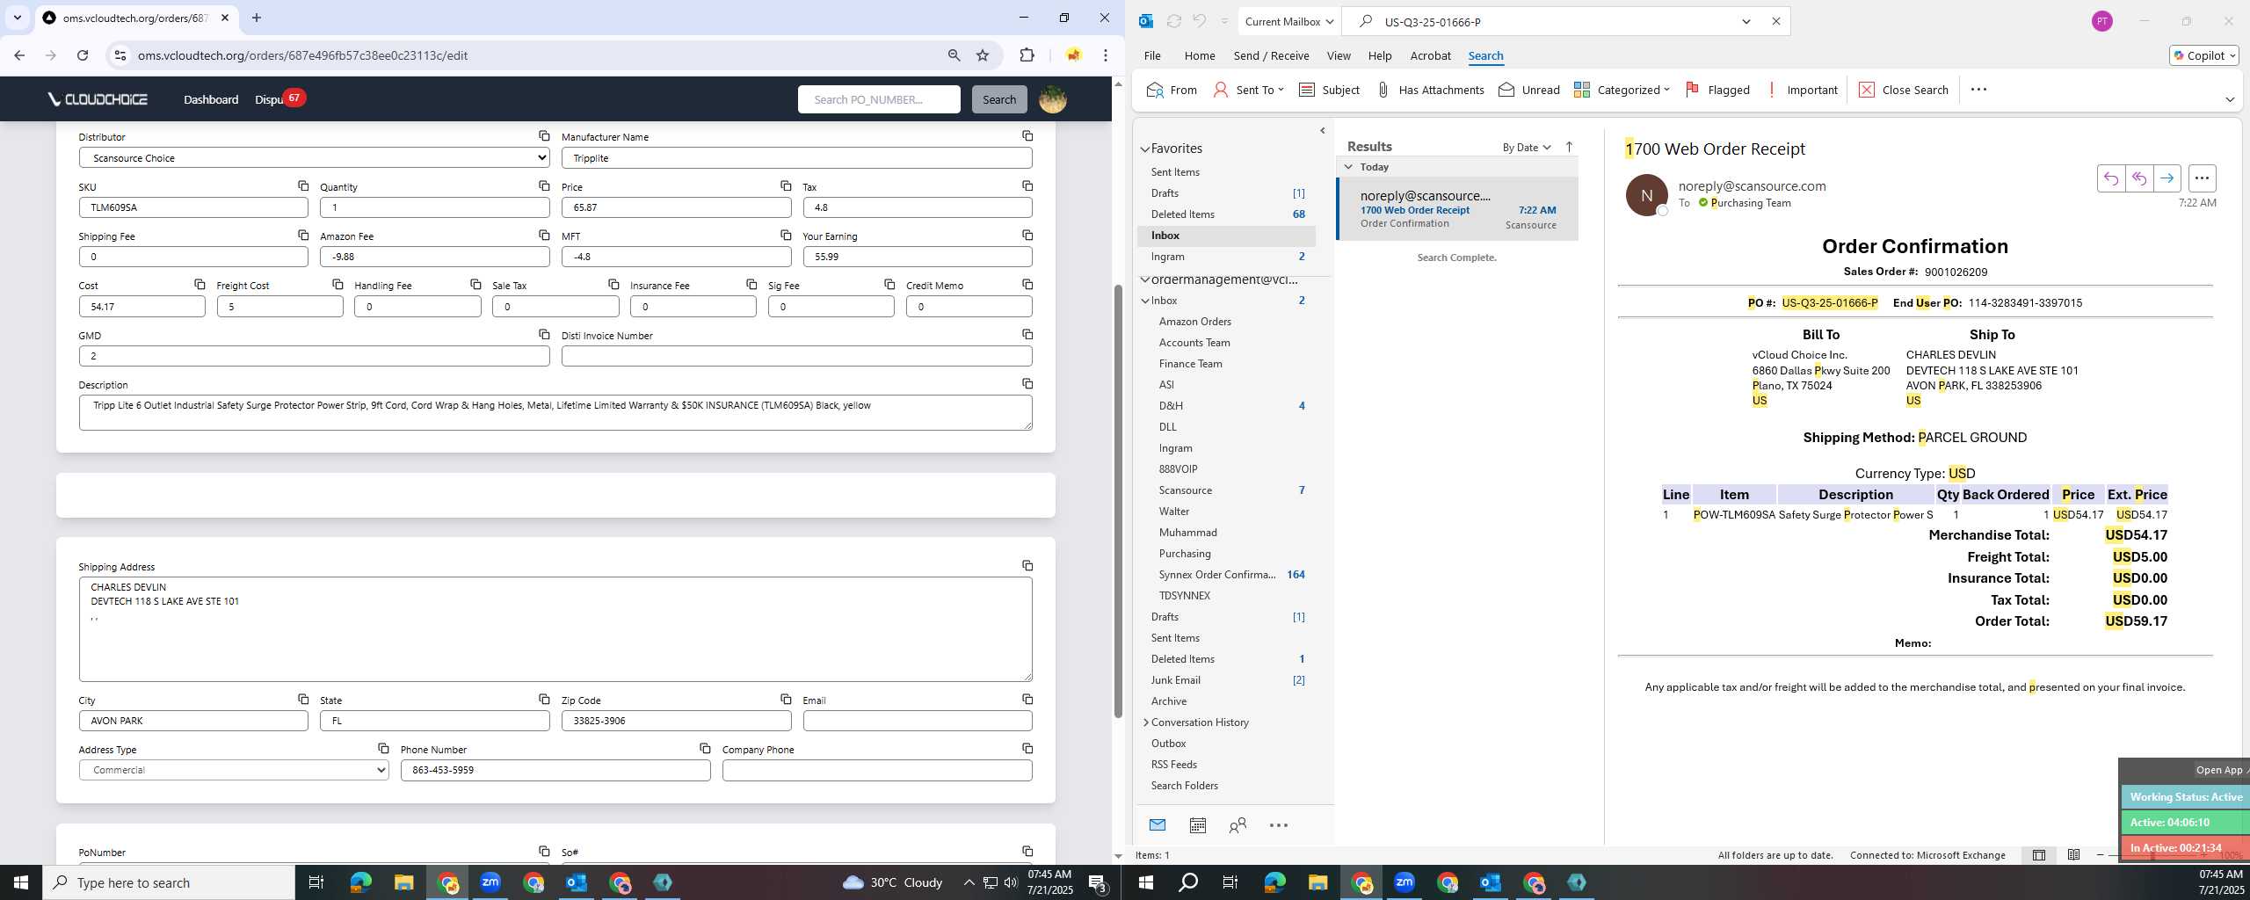The image size is (2250, 900).
Task: Clear the Outlook search box
Action: [1775, 22]
